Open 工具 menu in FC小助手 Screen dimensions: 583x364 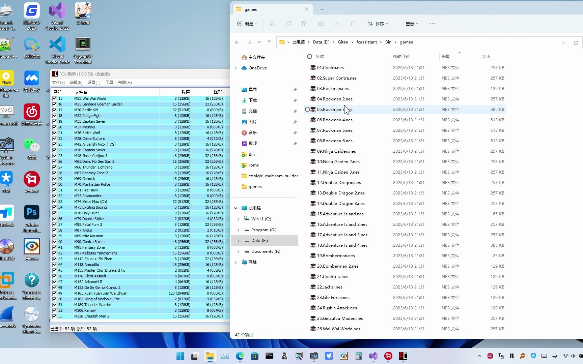(x=109, y=83)
